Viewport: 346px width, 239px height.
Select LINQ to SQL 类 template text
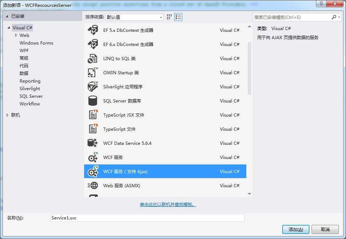[x=119, y=58]
